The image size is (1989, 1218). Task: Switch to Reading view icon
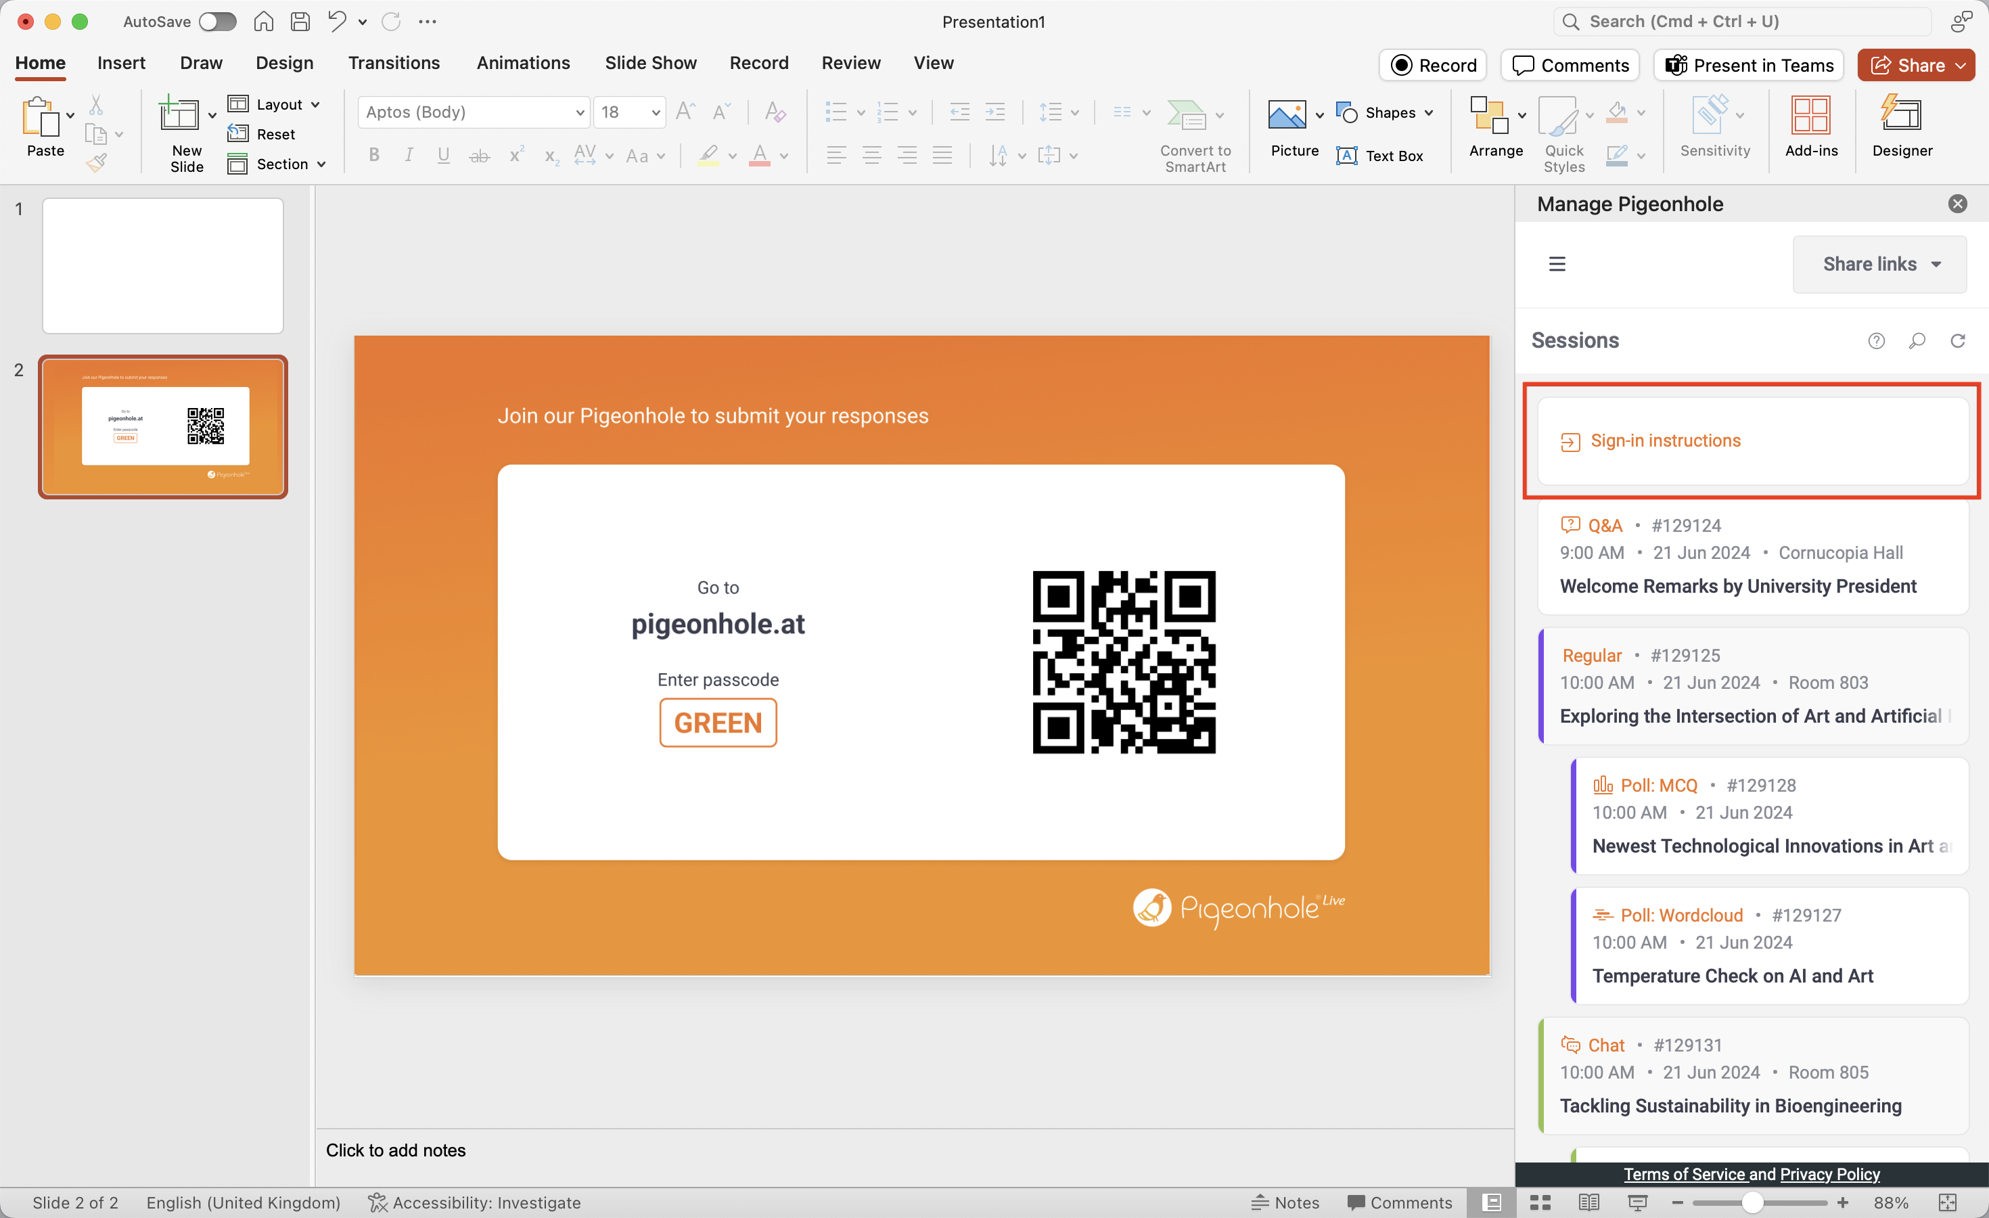click(x=1588, y=1202)
